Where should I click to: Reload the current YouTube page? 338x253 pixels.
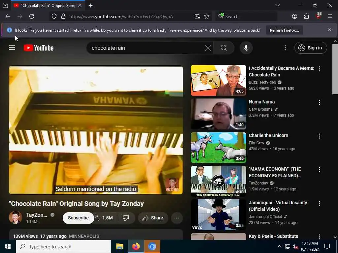pos(32,16)
